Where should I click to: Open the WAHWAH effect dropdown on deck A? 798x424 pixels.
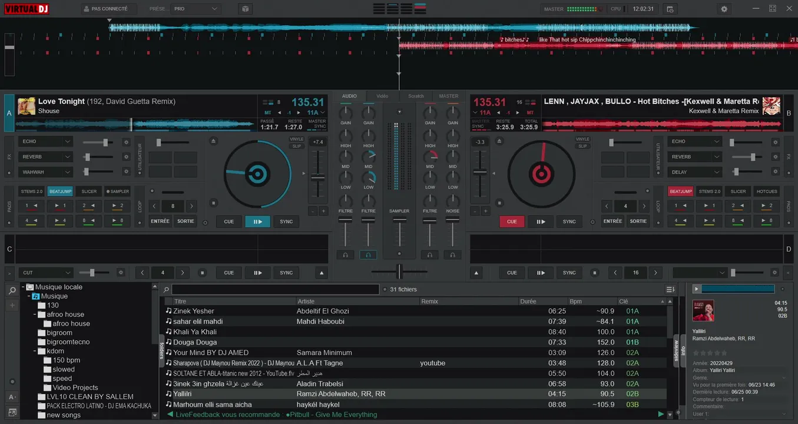pyautogui.click(x=46, y=172)
